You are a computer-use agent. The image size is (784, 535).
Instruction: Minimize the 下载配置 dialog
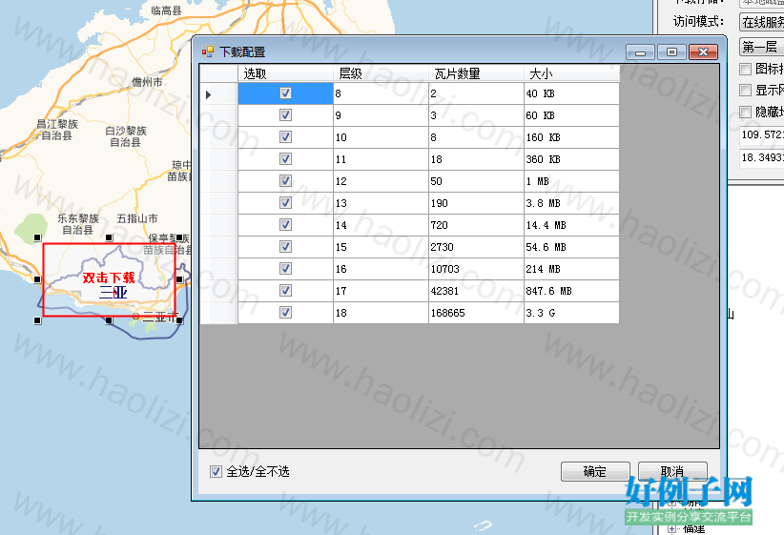[x=641, y=52]
